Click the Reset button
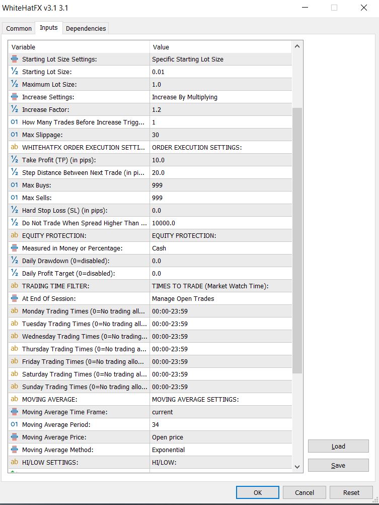Image resolution: width=379 pixels, height=505 pixels. (x=351, y=492)
